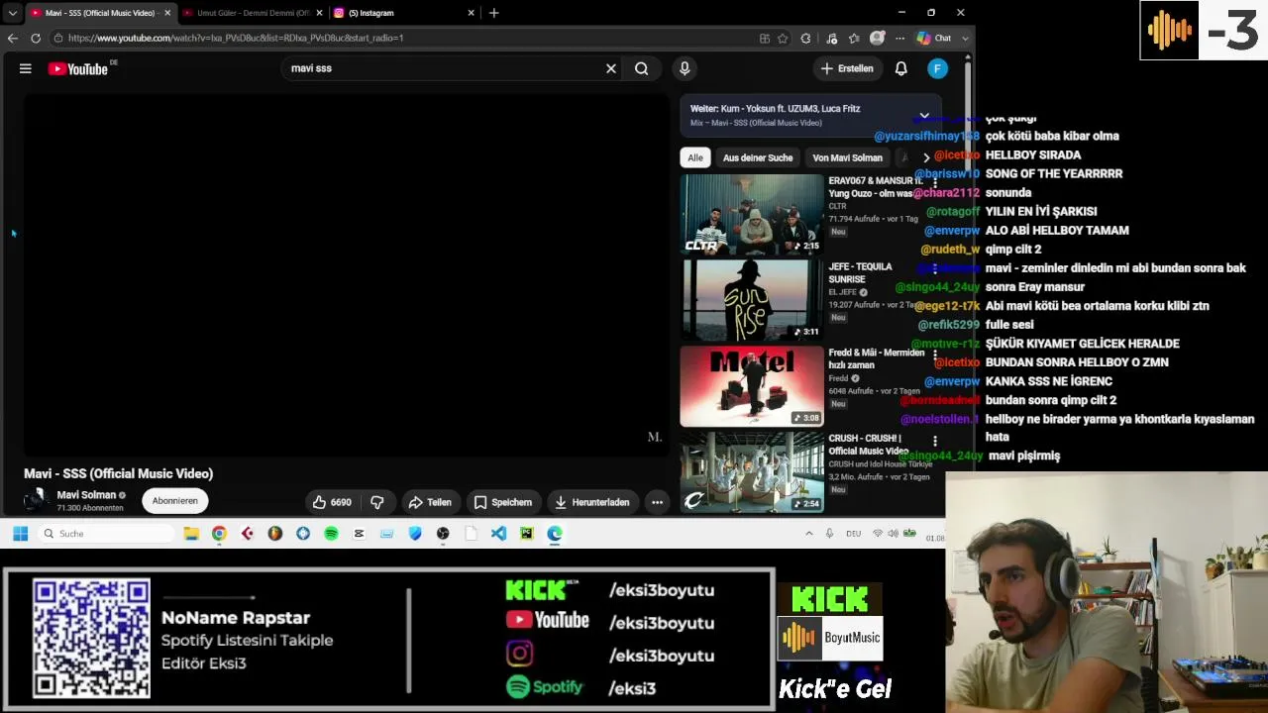Open PyCharm from the taskbar
The height and width of the screenshot is (713, 1268).
[526, 534]
